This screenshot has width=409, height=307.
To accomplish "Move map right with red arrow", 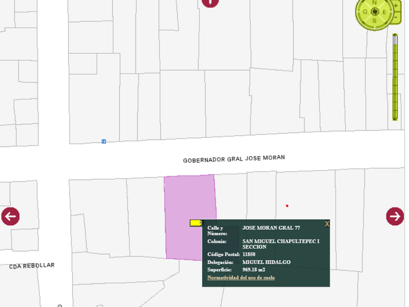I will click(395, 216).
